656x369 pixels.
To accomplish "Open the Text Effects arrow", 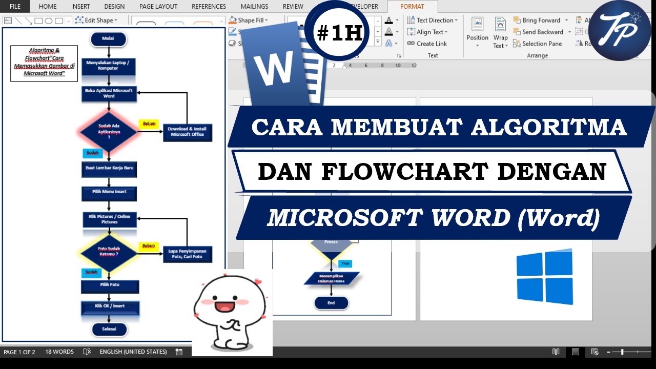I will tap(397, 44).
